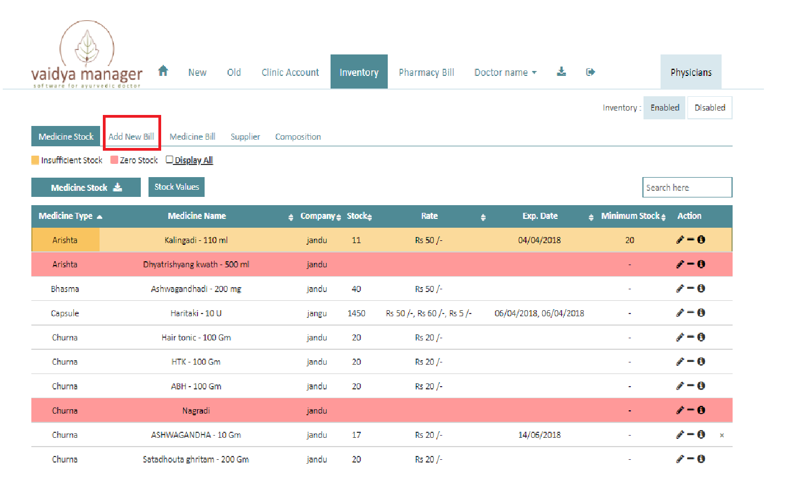Open info icon for Ashwagandhadi - 200 mg
792x495 pixels.
(x=701, y=288)
